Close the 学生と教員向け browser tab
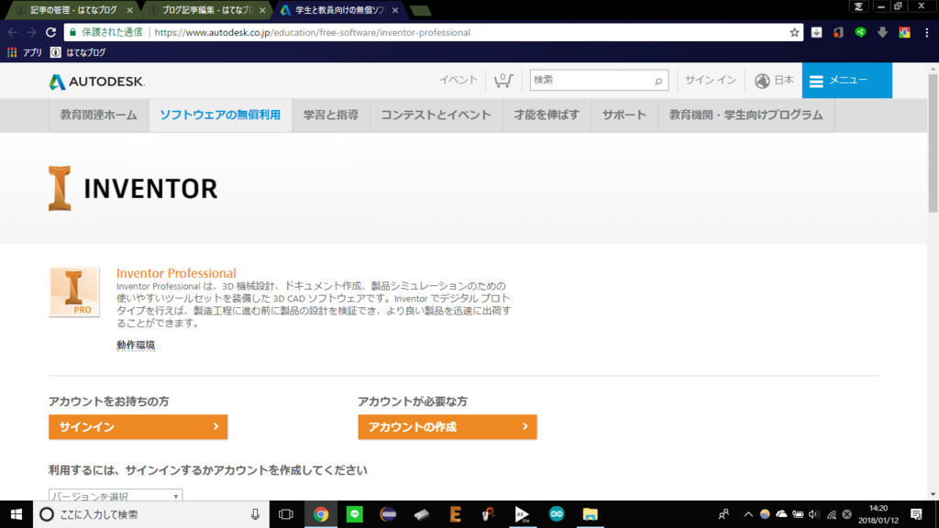 (395, 10)
